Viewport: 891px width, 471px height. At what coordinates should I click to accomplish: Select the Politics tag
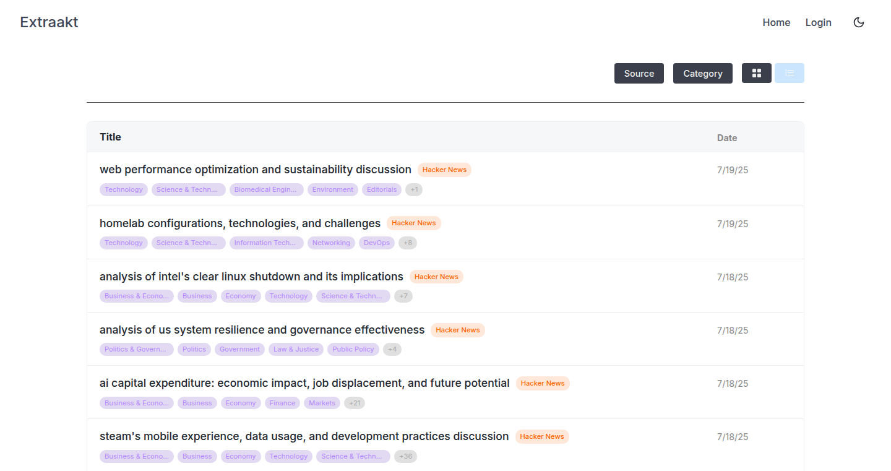[194, 349]
